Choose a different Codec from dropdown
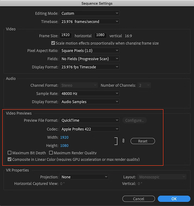Image resolution: width=194 pixels, height=206 pixels. [x=89, y=129]
